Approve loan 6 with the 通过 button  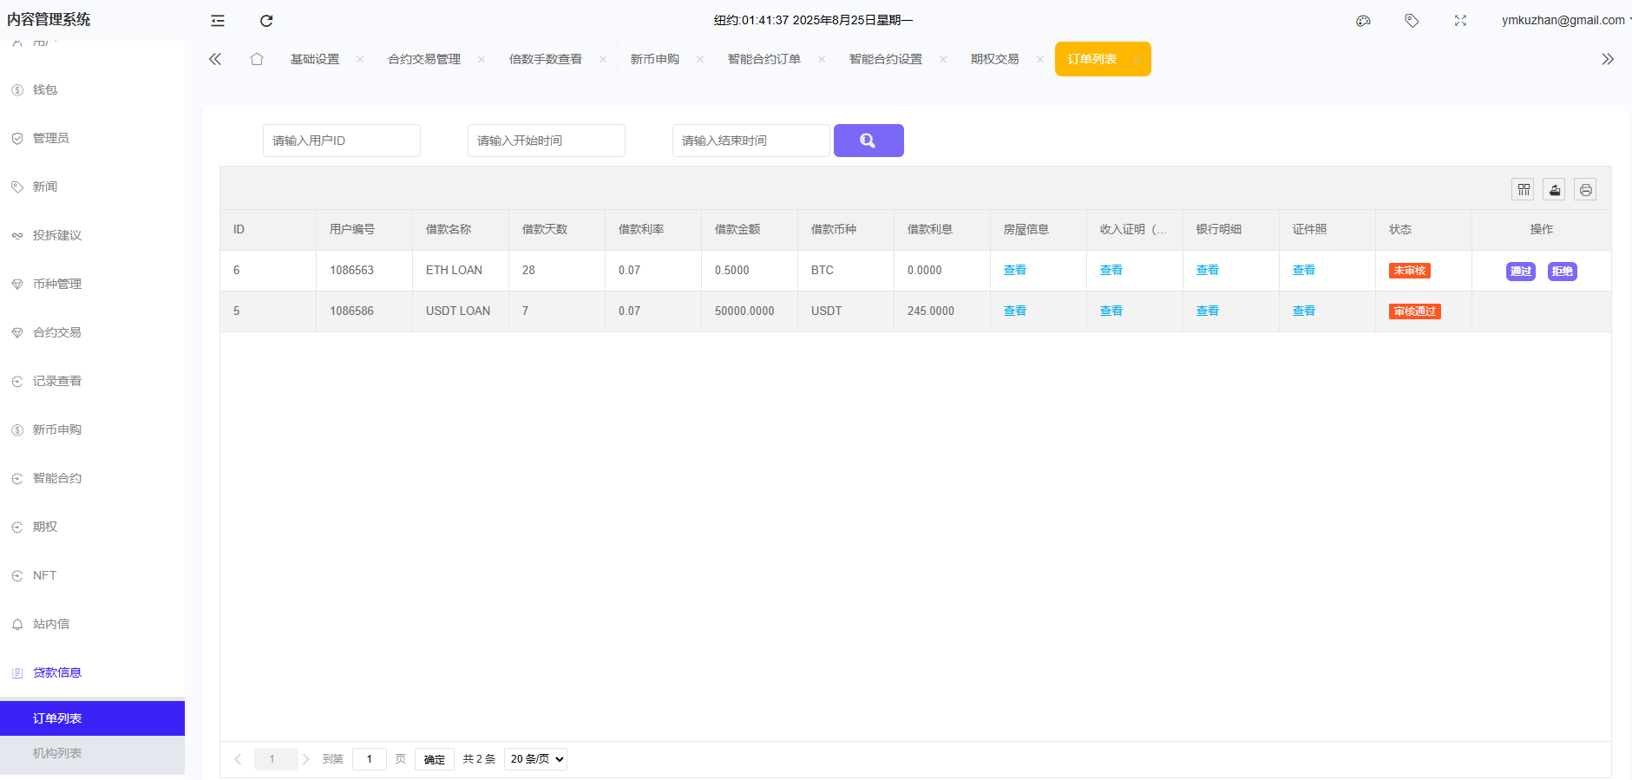pyautogui.click(x=1520, y=272)
